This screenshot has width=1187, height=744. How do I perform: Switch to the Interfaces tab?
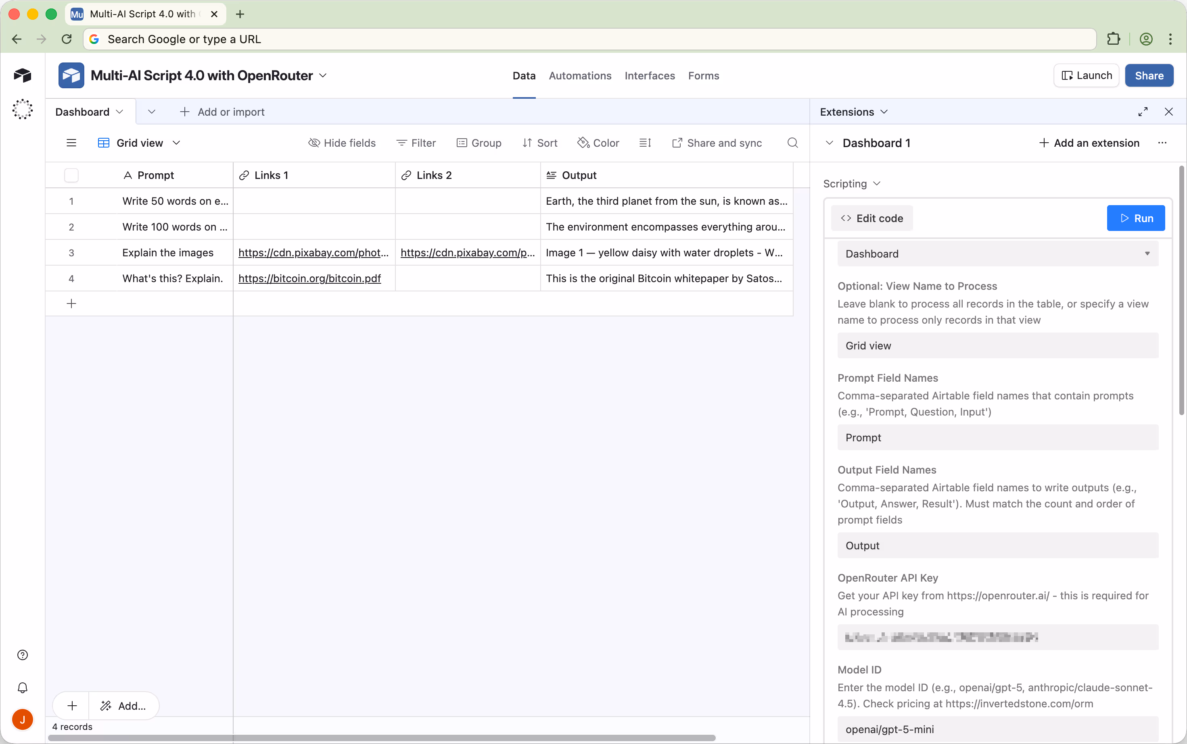coord(650,76)
